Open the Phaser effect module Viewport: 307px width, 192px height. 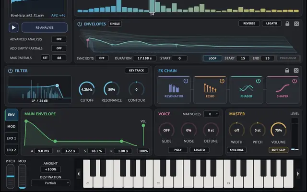click(246, 90)
